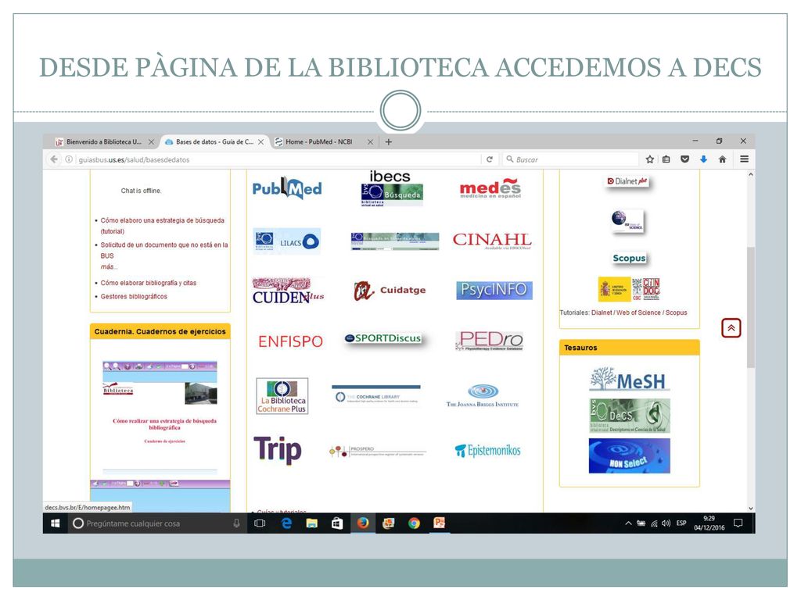Image resolution: width=801 pixels, height=600 pixels.
Task: Open the Web of Science tutorial link
Action: [x=638, y=312]
